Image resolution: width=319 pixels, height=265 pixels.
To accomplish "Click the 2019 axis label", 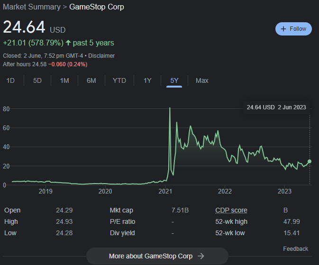I will click(46, 191).
